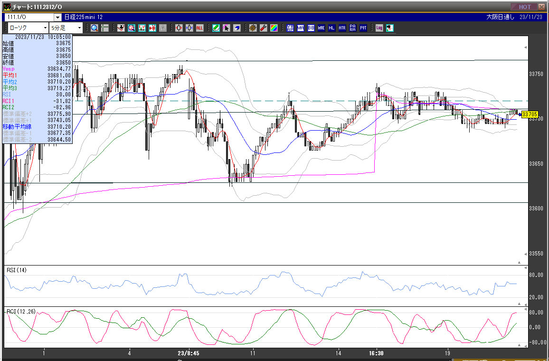Toggle the MAE envelope indicator
Screen dimensions: 549x361
(322, 28)
